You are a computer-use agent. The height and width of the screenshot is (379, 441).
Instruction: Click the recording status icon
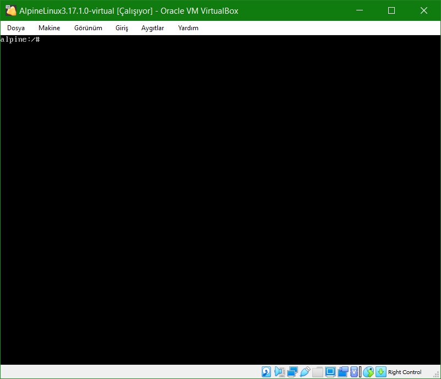tap(343, 372)
